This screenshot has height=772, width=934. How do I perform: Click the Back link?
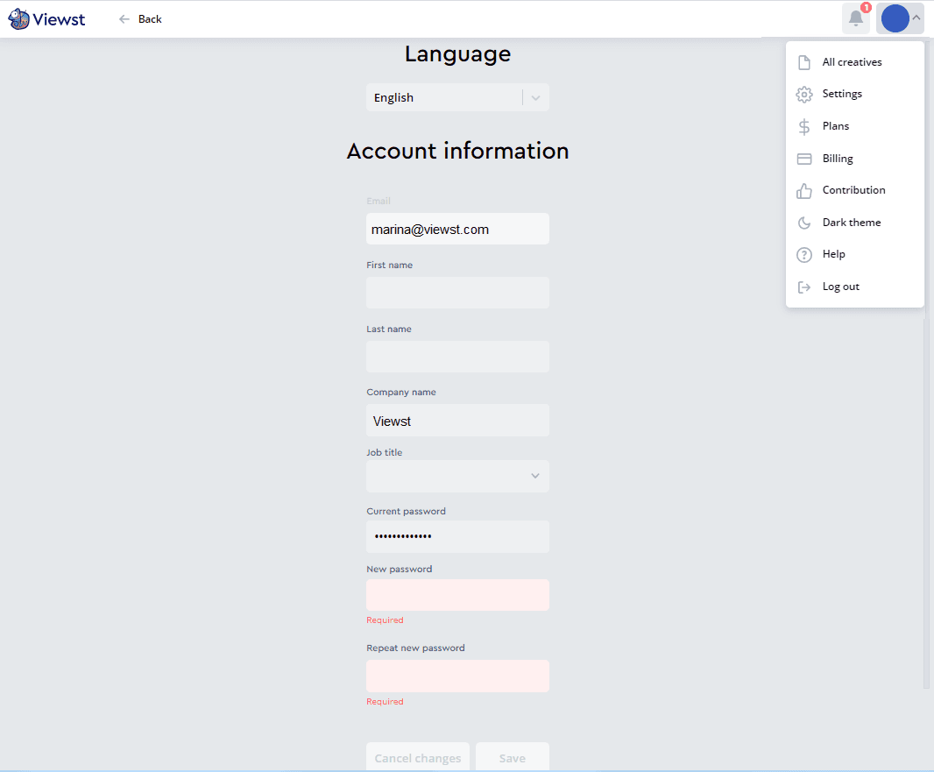coord(140,18)
